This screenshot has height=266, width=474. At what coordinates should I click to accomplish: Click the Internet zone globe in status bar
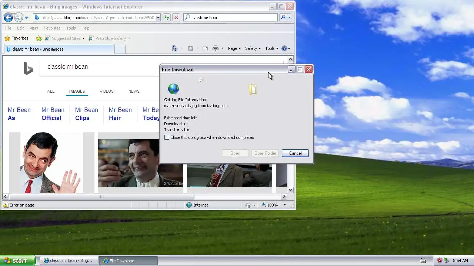point(189,205)
